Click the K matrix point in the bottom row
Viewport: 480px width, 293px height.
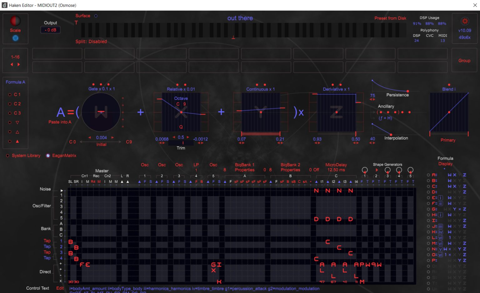click(219, 281)
